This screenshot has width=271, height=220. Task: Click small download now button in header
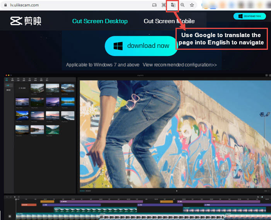250,16
